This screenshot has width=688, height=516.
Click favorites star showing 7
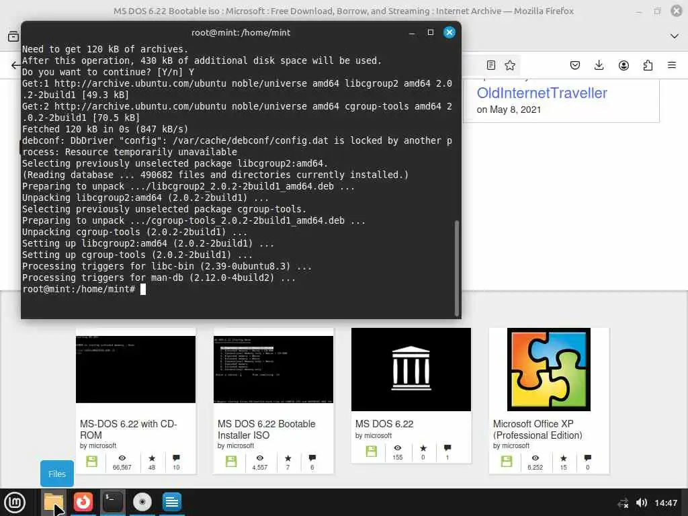pos(288,458)
